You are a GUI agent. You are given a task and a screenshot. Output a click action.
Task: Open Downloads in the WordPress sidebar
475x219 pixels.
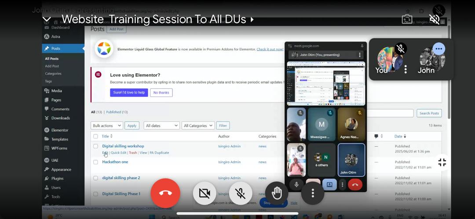coord(61,118)
